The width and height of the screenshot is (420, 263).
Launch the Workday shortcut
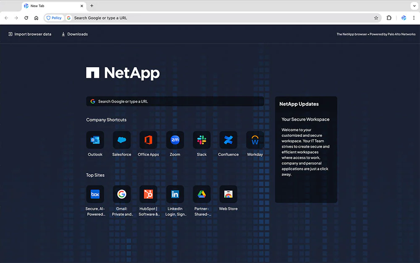click(x=255, y=140)
